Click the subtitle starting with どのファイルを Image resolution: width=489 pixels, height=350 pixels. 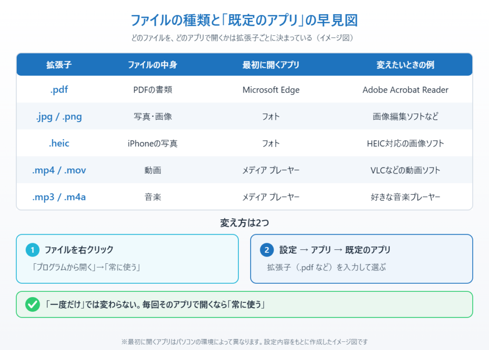tap(242, 38)
